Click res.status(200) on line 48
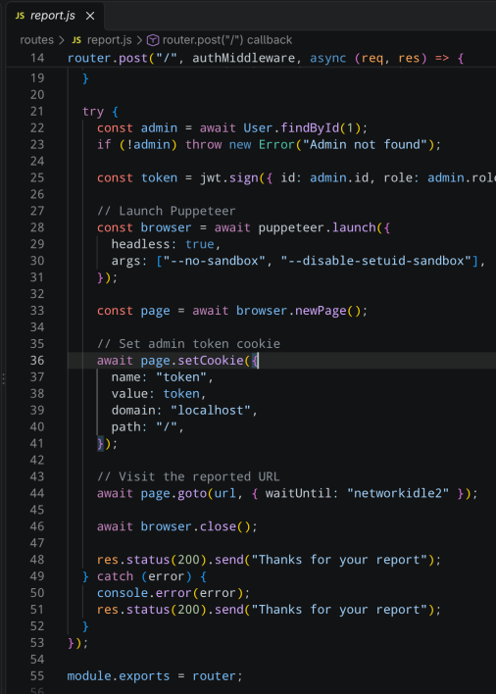This screenshot has height=694, width=496. coord(152,561)
